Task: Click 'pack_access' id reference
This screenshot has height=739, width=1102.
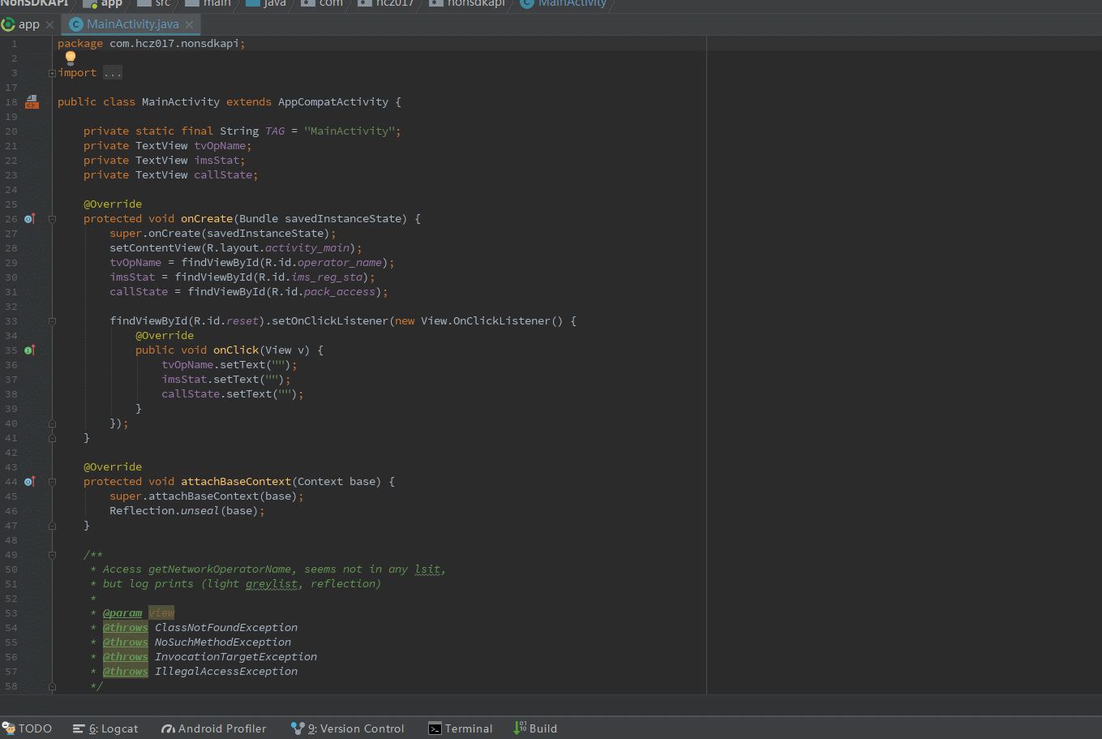Action: (340, 292)
